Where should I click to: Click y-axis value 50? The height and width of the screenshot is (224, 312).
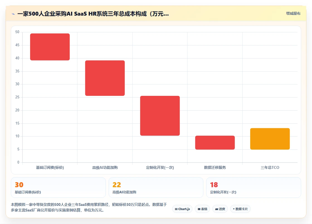point(17,32)
